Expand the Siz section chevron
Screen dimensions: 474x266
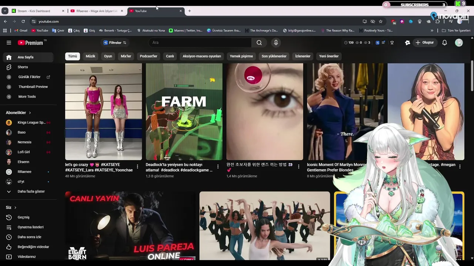pyautogui.click(x=15, y=208)
